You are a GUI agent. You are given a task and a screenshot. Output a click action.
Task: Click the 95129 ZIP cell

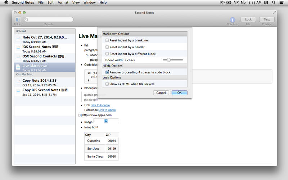112,149
